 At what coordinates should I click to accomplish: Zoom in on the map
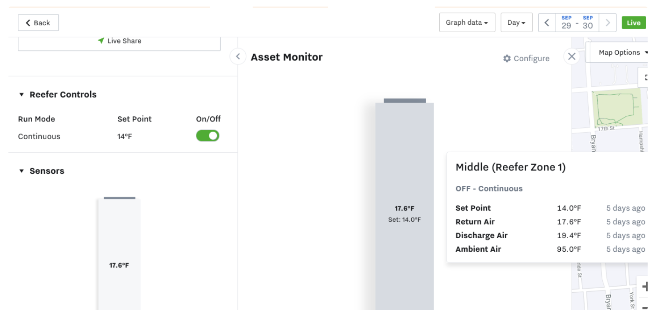pos(645,286)
